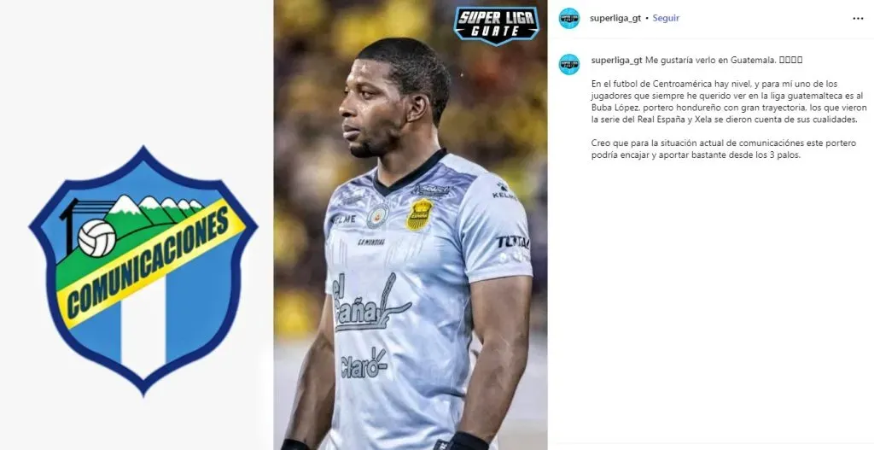This screenshot has width=874, height=450.
Task: Click the soccer ball inside the crest
Action: pos(97,238)
